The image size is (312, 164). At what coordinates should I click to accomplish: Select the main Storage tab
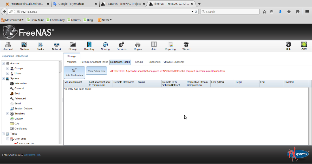click(x=72, y=56)
